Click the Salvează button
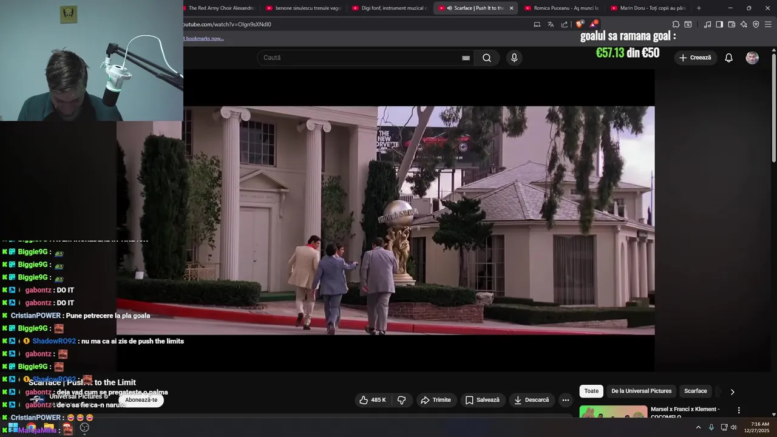This screenshot has height=437, width=777. pos(483,400)
